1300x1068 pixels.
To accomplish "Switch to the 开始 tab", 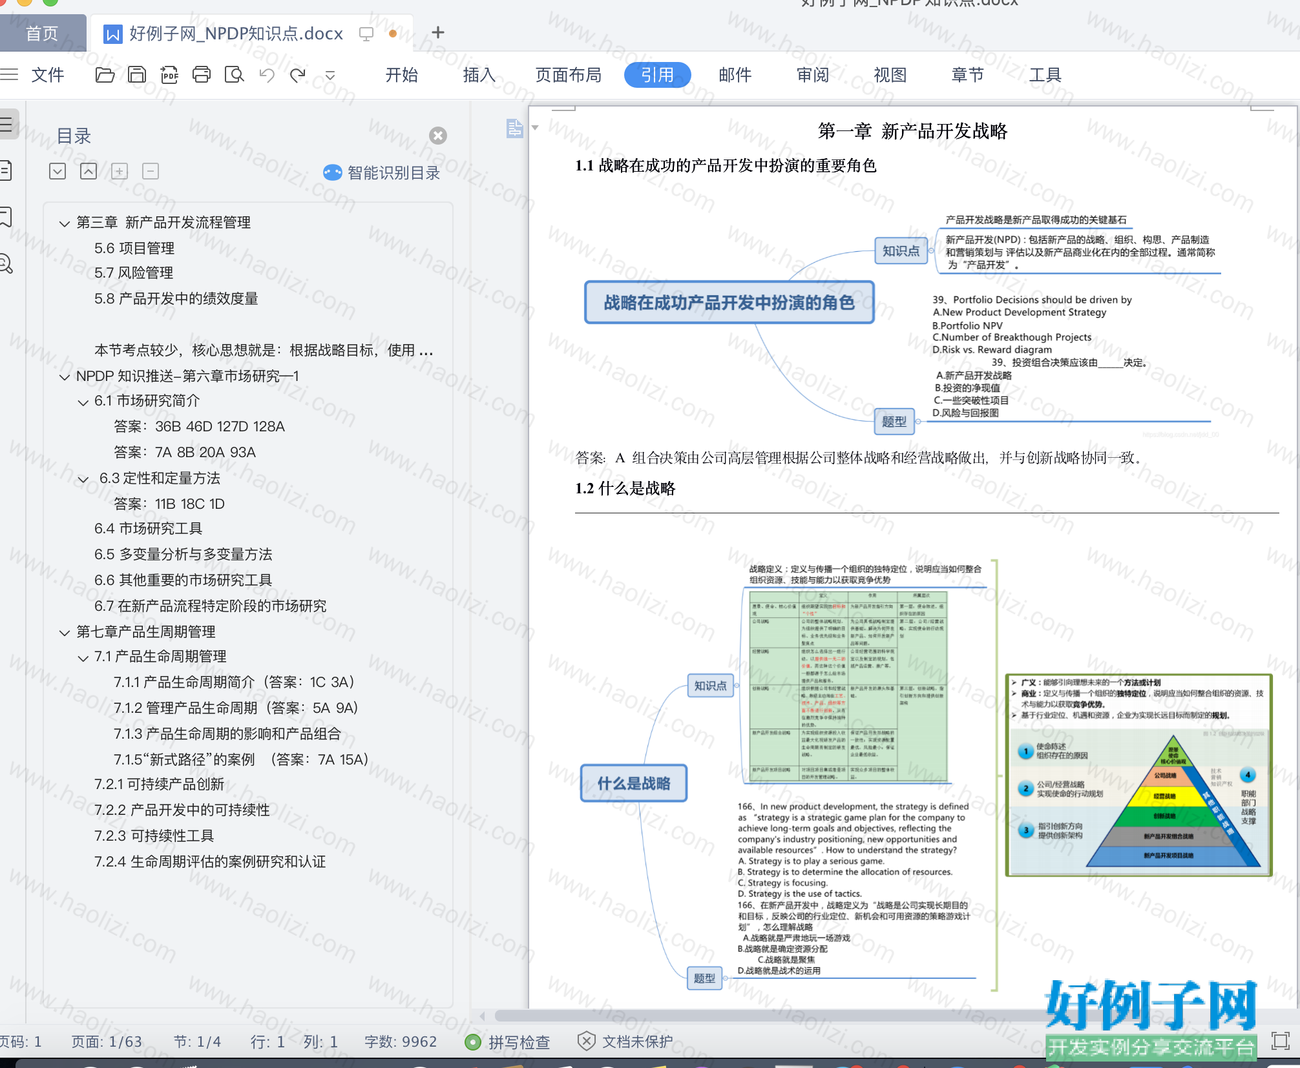I will 401,75.
